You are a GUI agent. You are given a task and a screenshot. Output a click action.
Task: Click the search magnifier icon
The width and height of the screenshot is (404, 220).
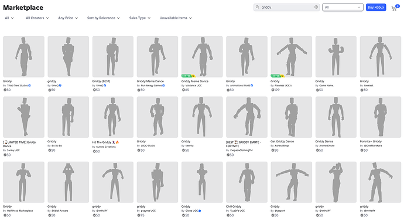click(257, 7)
